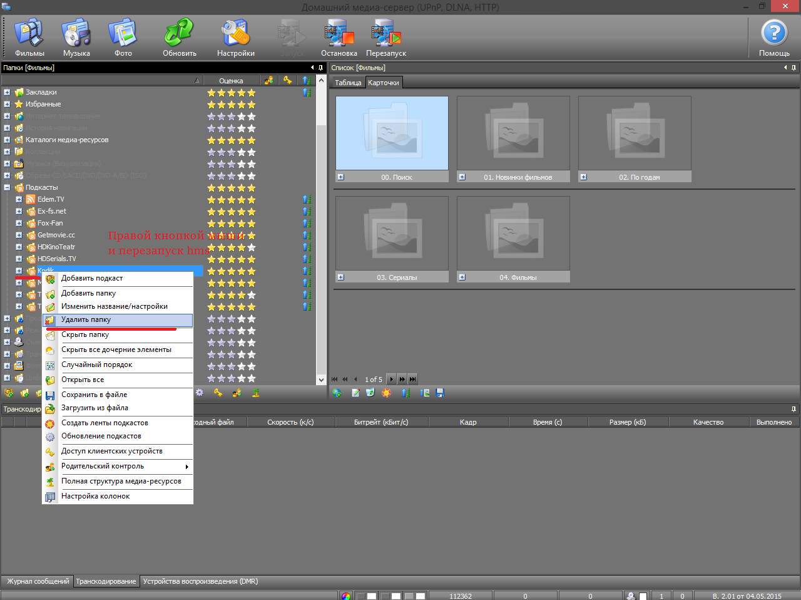Choose Удалить папку in the context menu
Screen dimensions: 801x600
click(x=86, y=319)
